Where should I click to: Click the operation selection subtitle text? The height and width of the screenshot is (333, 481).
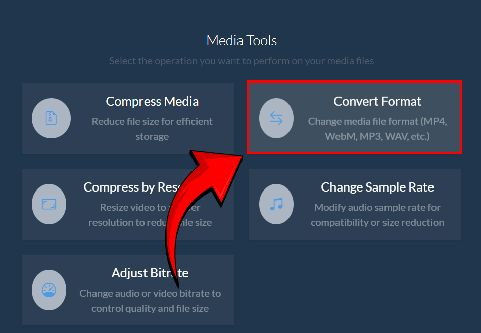[x=241, y=61]
